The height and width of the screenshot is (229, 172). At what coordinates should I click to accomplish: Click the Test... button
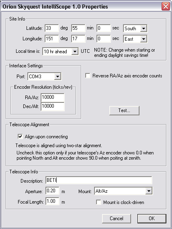(124, 110)
